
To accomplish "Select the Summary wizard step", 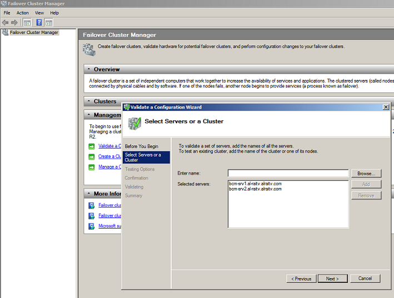I will [x=133, y=196].
